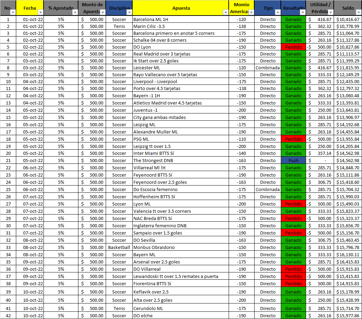The height and width of the screenshot is (319, 362).
Task: Select 'Inglaterra femenino DNB' cell
Action: (181, 226)
